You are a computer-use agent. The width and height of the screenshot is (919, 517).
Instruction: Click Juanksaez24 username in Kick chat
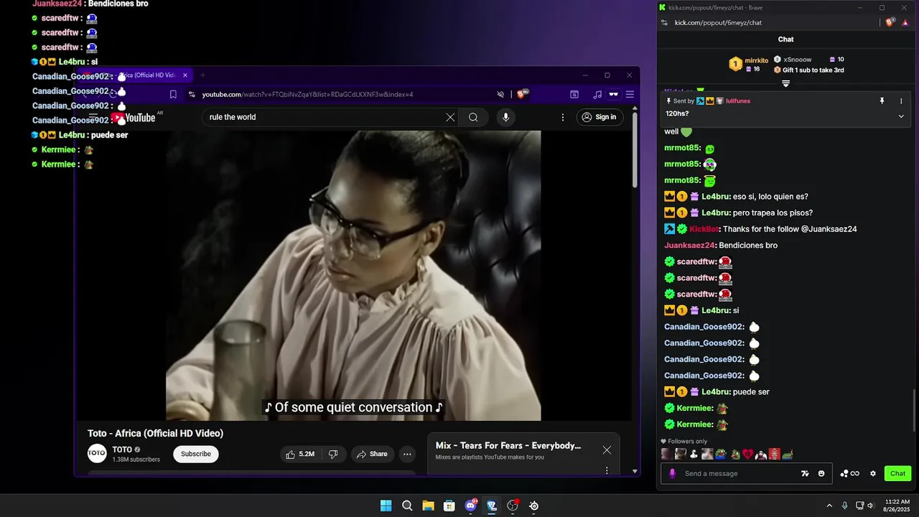[690, 246]
